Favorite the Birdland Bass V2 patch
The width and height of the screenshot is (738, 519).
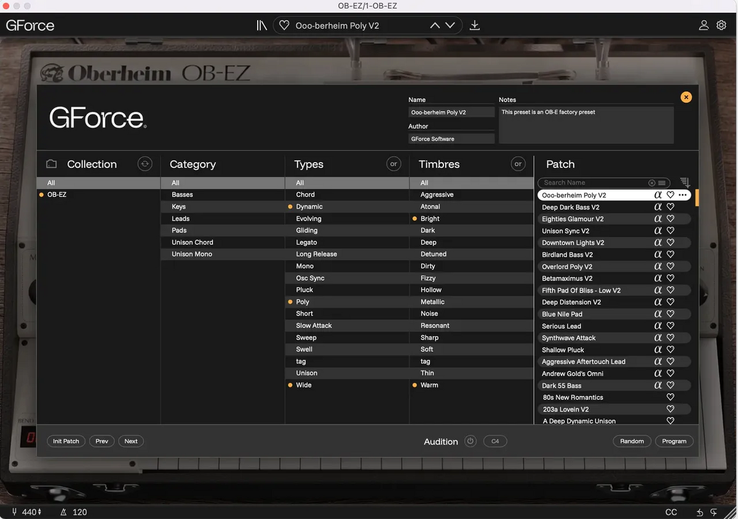tap(670, 255)
